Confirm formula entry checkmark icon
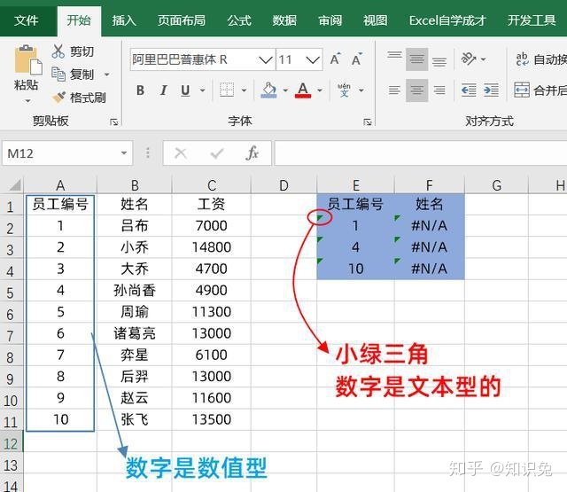This screenshot has width=567, height=492. click(216, 153)
